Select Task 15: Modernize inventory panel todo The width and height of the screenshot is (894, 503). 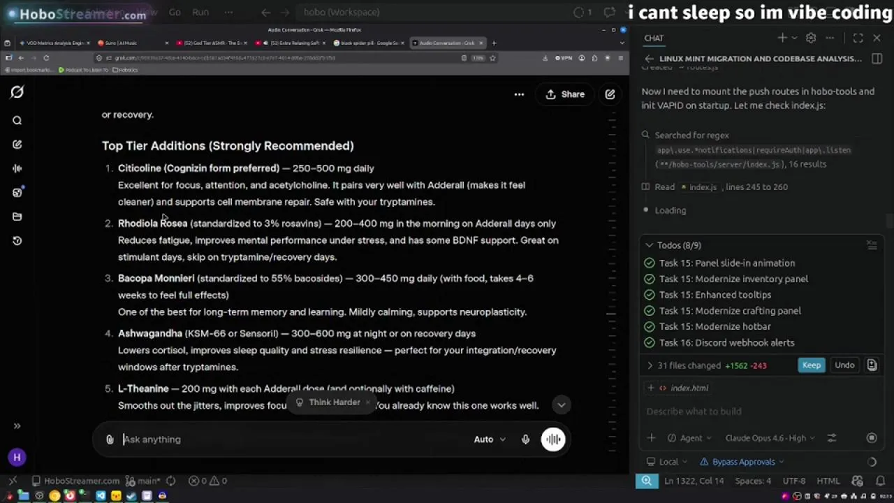point(733,279)
